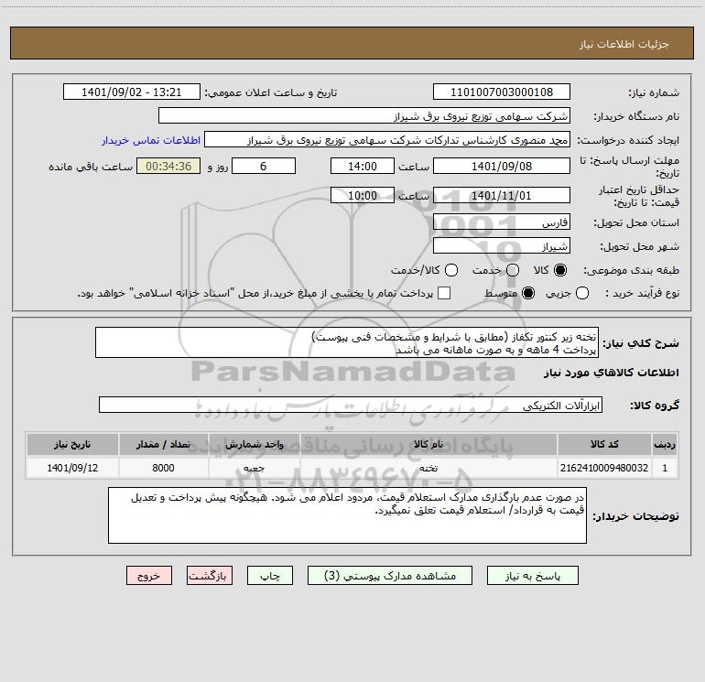This screenshot has height=682, width=705.
Task: Click need date cell 1401/09/12
Action: pos(72,468)
